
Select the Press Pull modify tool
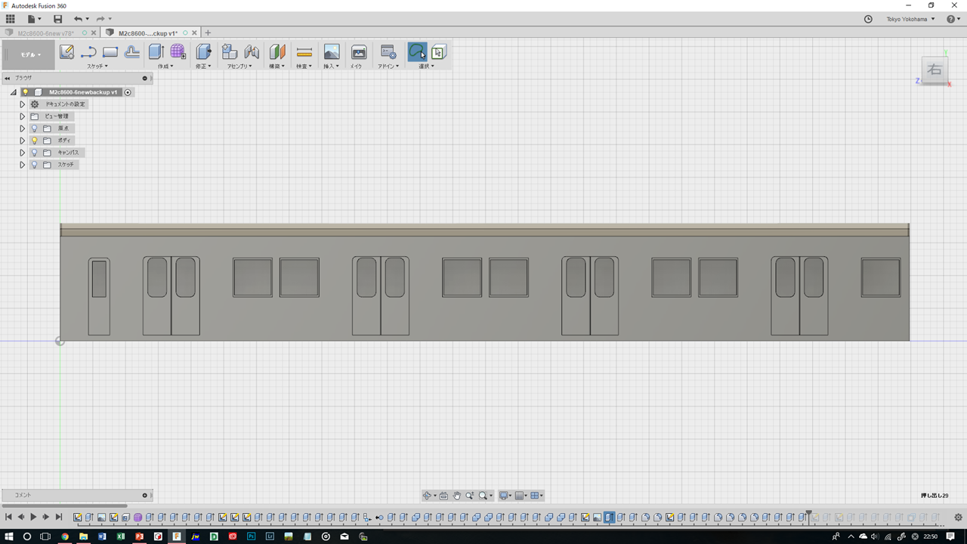tap(203, 51)
